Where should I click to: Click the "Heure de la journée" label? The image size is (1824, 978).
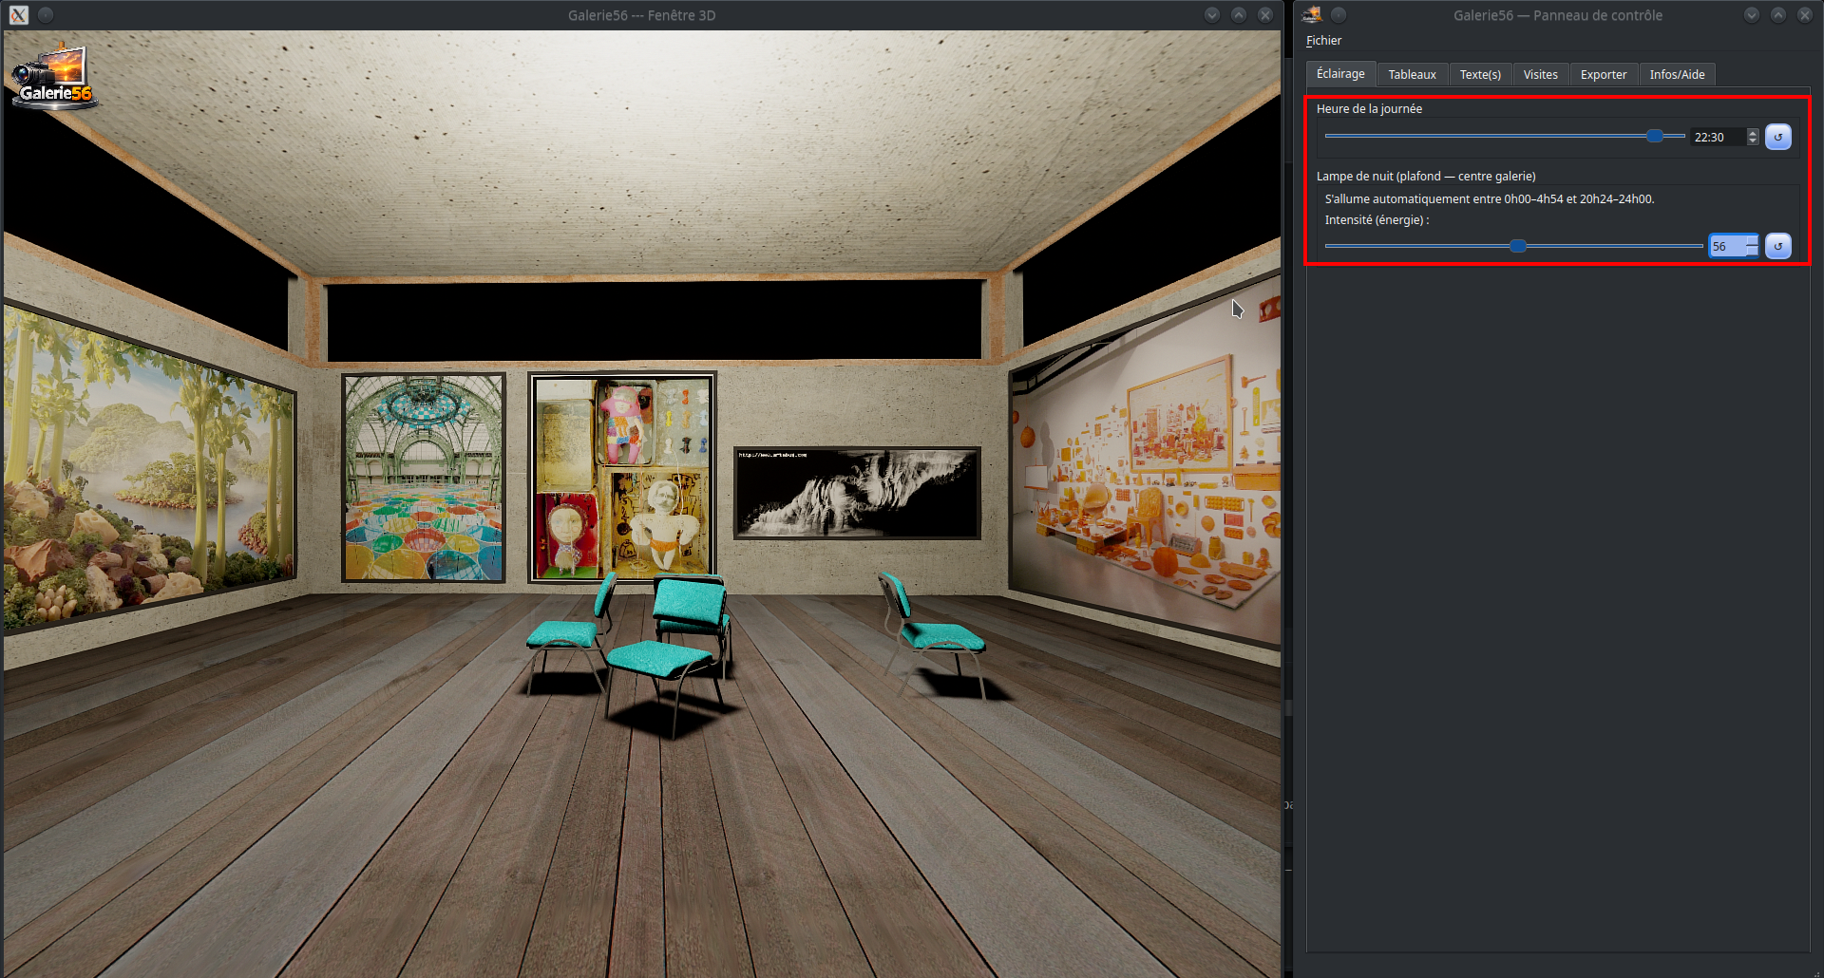click(x=1369, y=109)
